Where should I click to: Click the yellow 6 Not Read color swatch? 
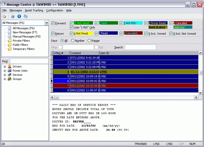coord(83,33)
